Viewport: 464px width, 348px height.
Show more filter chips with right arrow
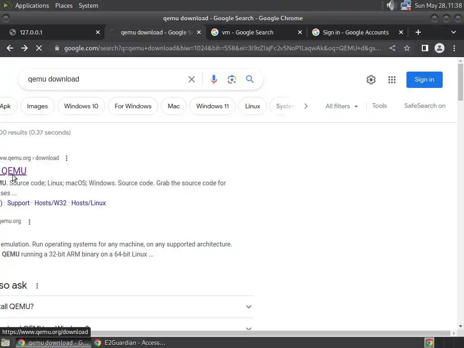(306, 106)
